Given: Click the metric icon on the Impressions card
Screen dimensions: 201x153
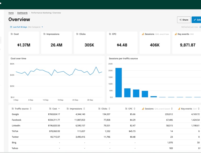Looking at the screenshot, I should (x=44, y=34).
